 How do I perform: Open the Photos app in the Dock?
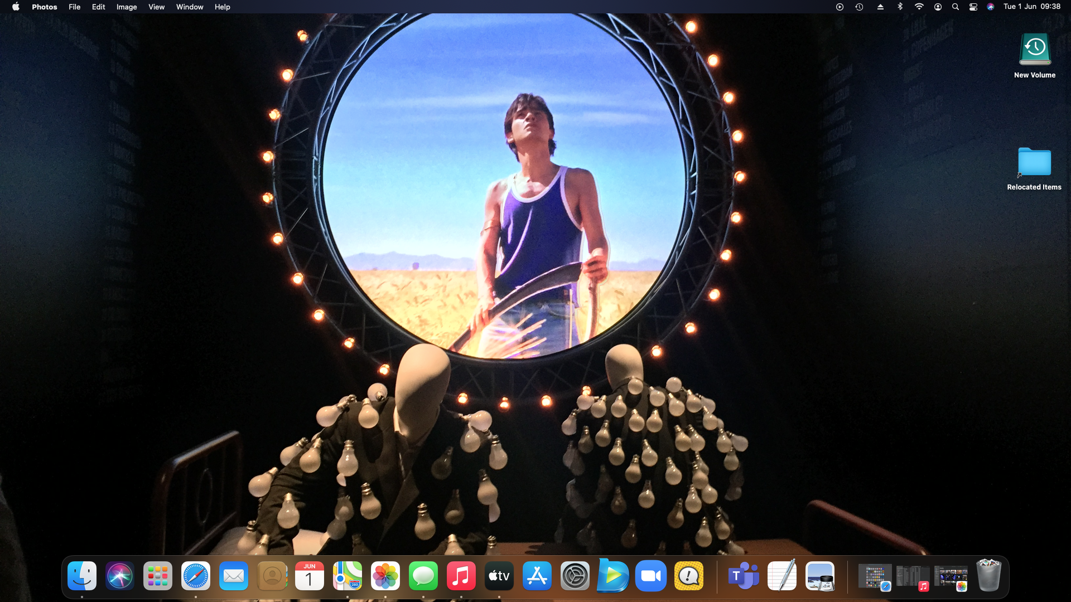tap(385, 576)
